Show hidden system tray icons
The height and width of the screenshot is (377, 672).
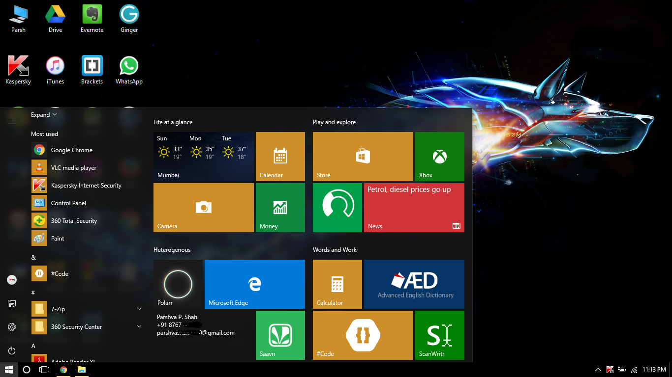[x=598, y=370]
